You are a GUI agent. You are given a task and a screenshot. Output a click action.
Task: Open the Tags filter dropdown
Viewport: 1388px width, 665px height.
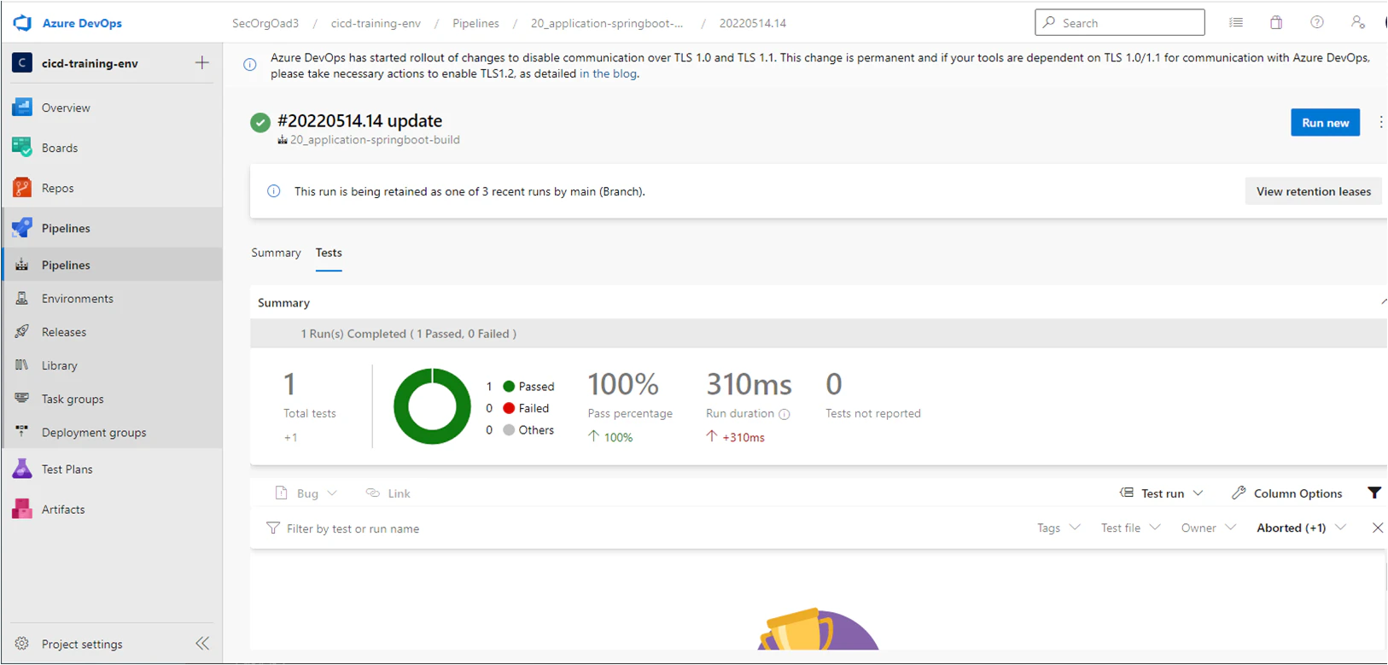(x=1058, y=528)
